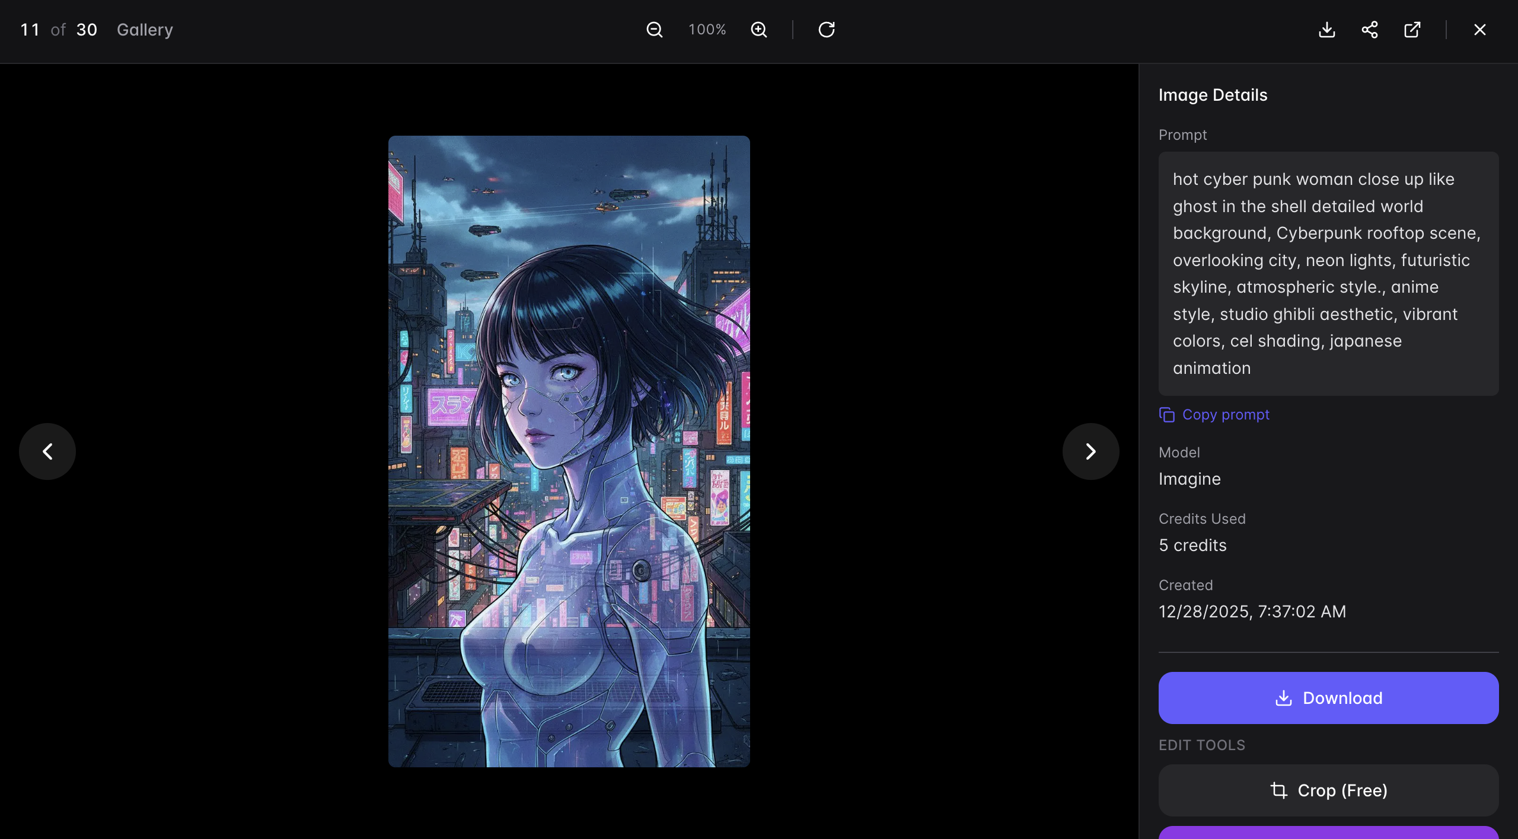Click the 100% zoom level indicator

(706, 29)
